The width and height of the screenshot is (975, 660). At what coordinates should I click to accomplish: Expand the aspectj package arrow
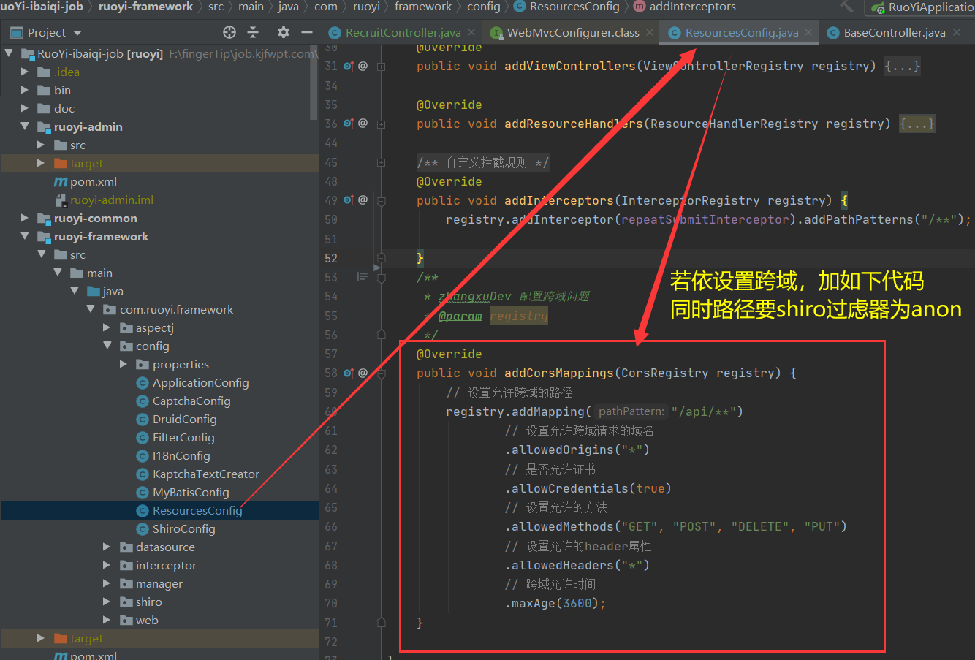[107, 327]
